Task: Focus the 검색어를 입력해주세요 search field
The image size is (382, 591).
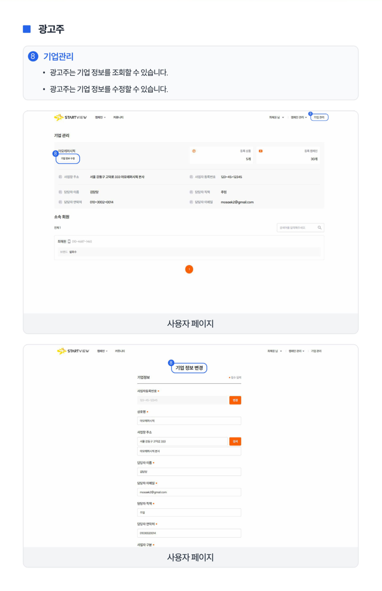Action: (300, 228)
